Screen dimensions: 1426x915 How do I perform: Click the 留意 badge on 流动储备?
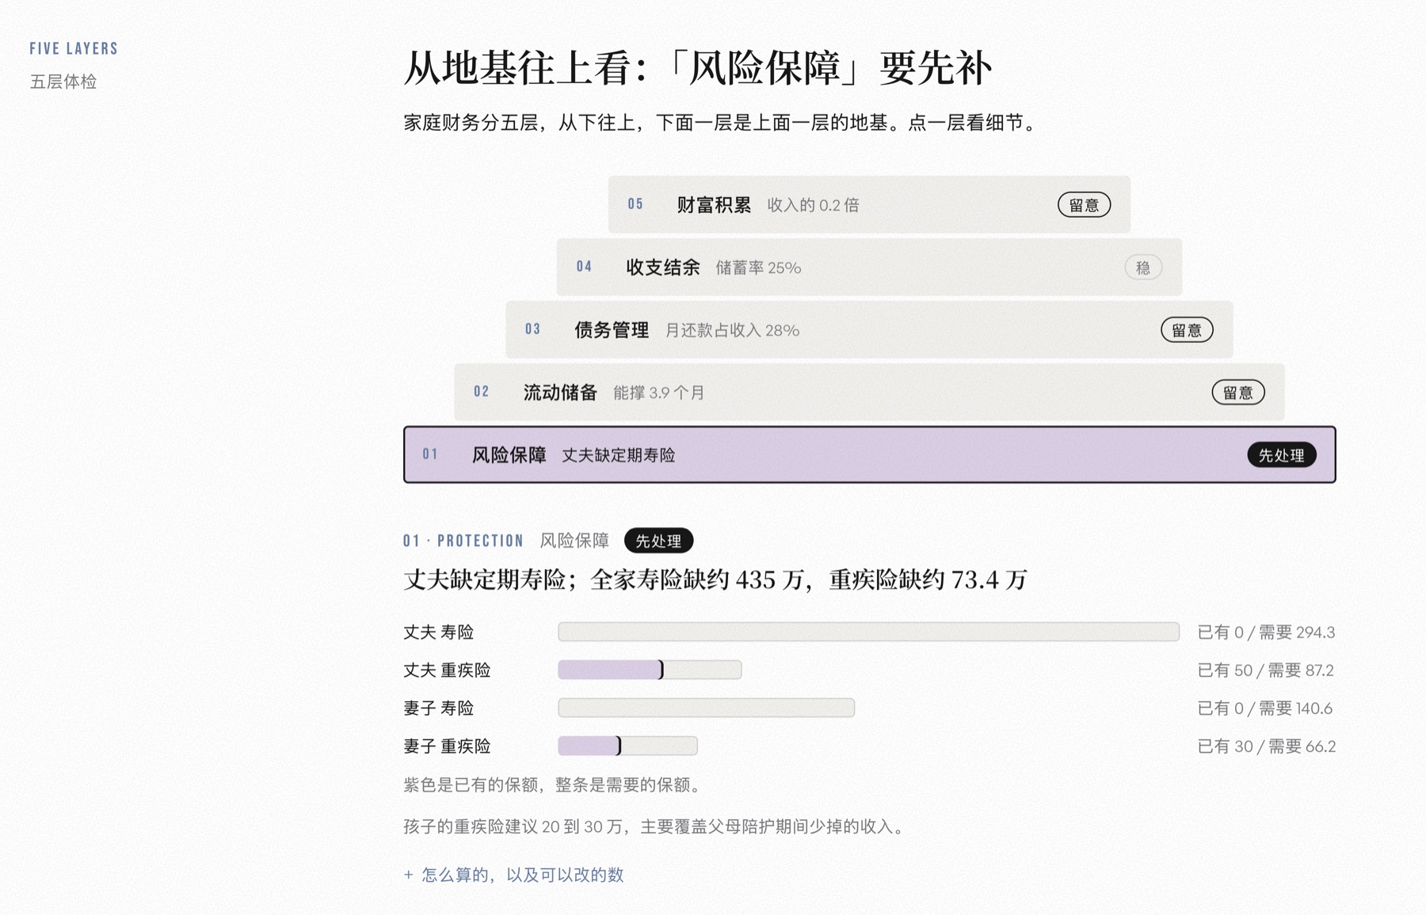(x=1237, y=393)
